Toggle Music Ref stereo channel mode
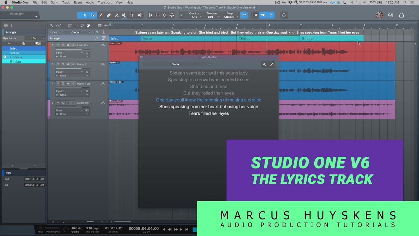419x236 pixels. 87,110
